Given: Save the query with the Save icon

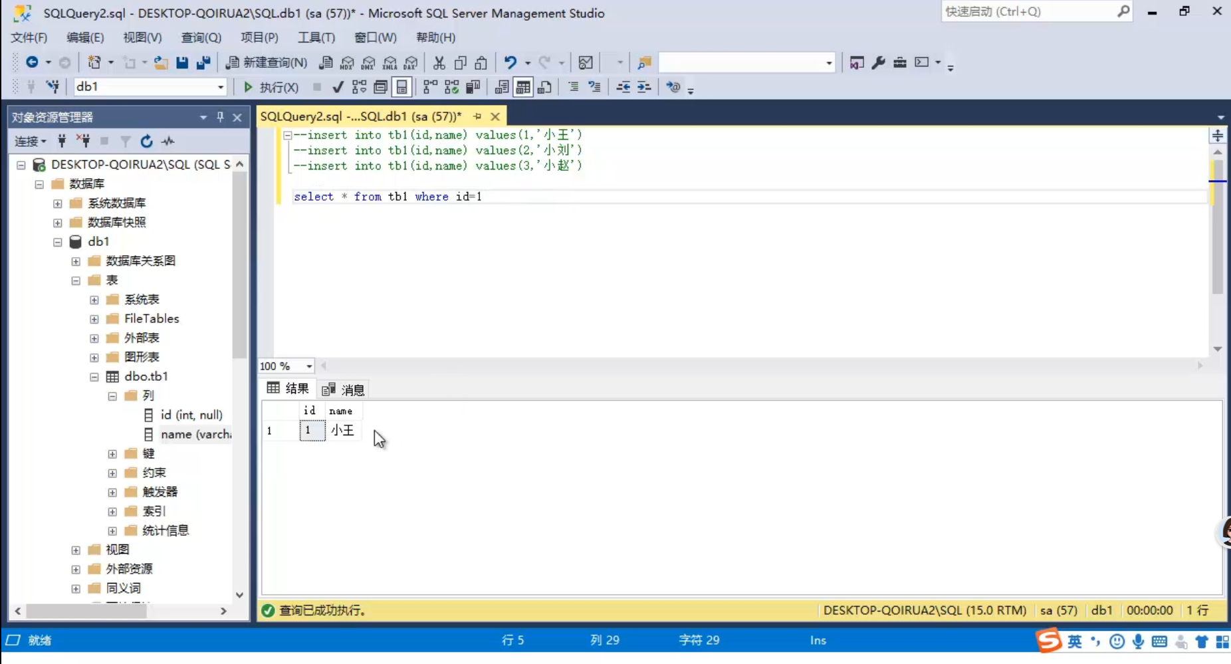Looking at the screenshot, I should coord(182,62).
